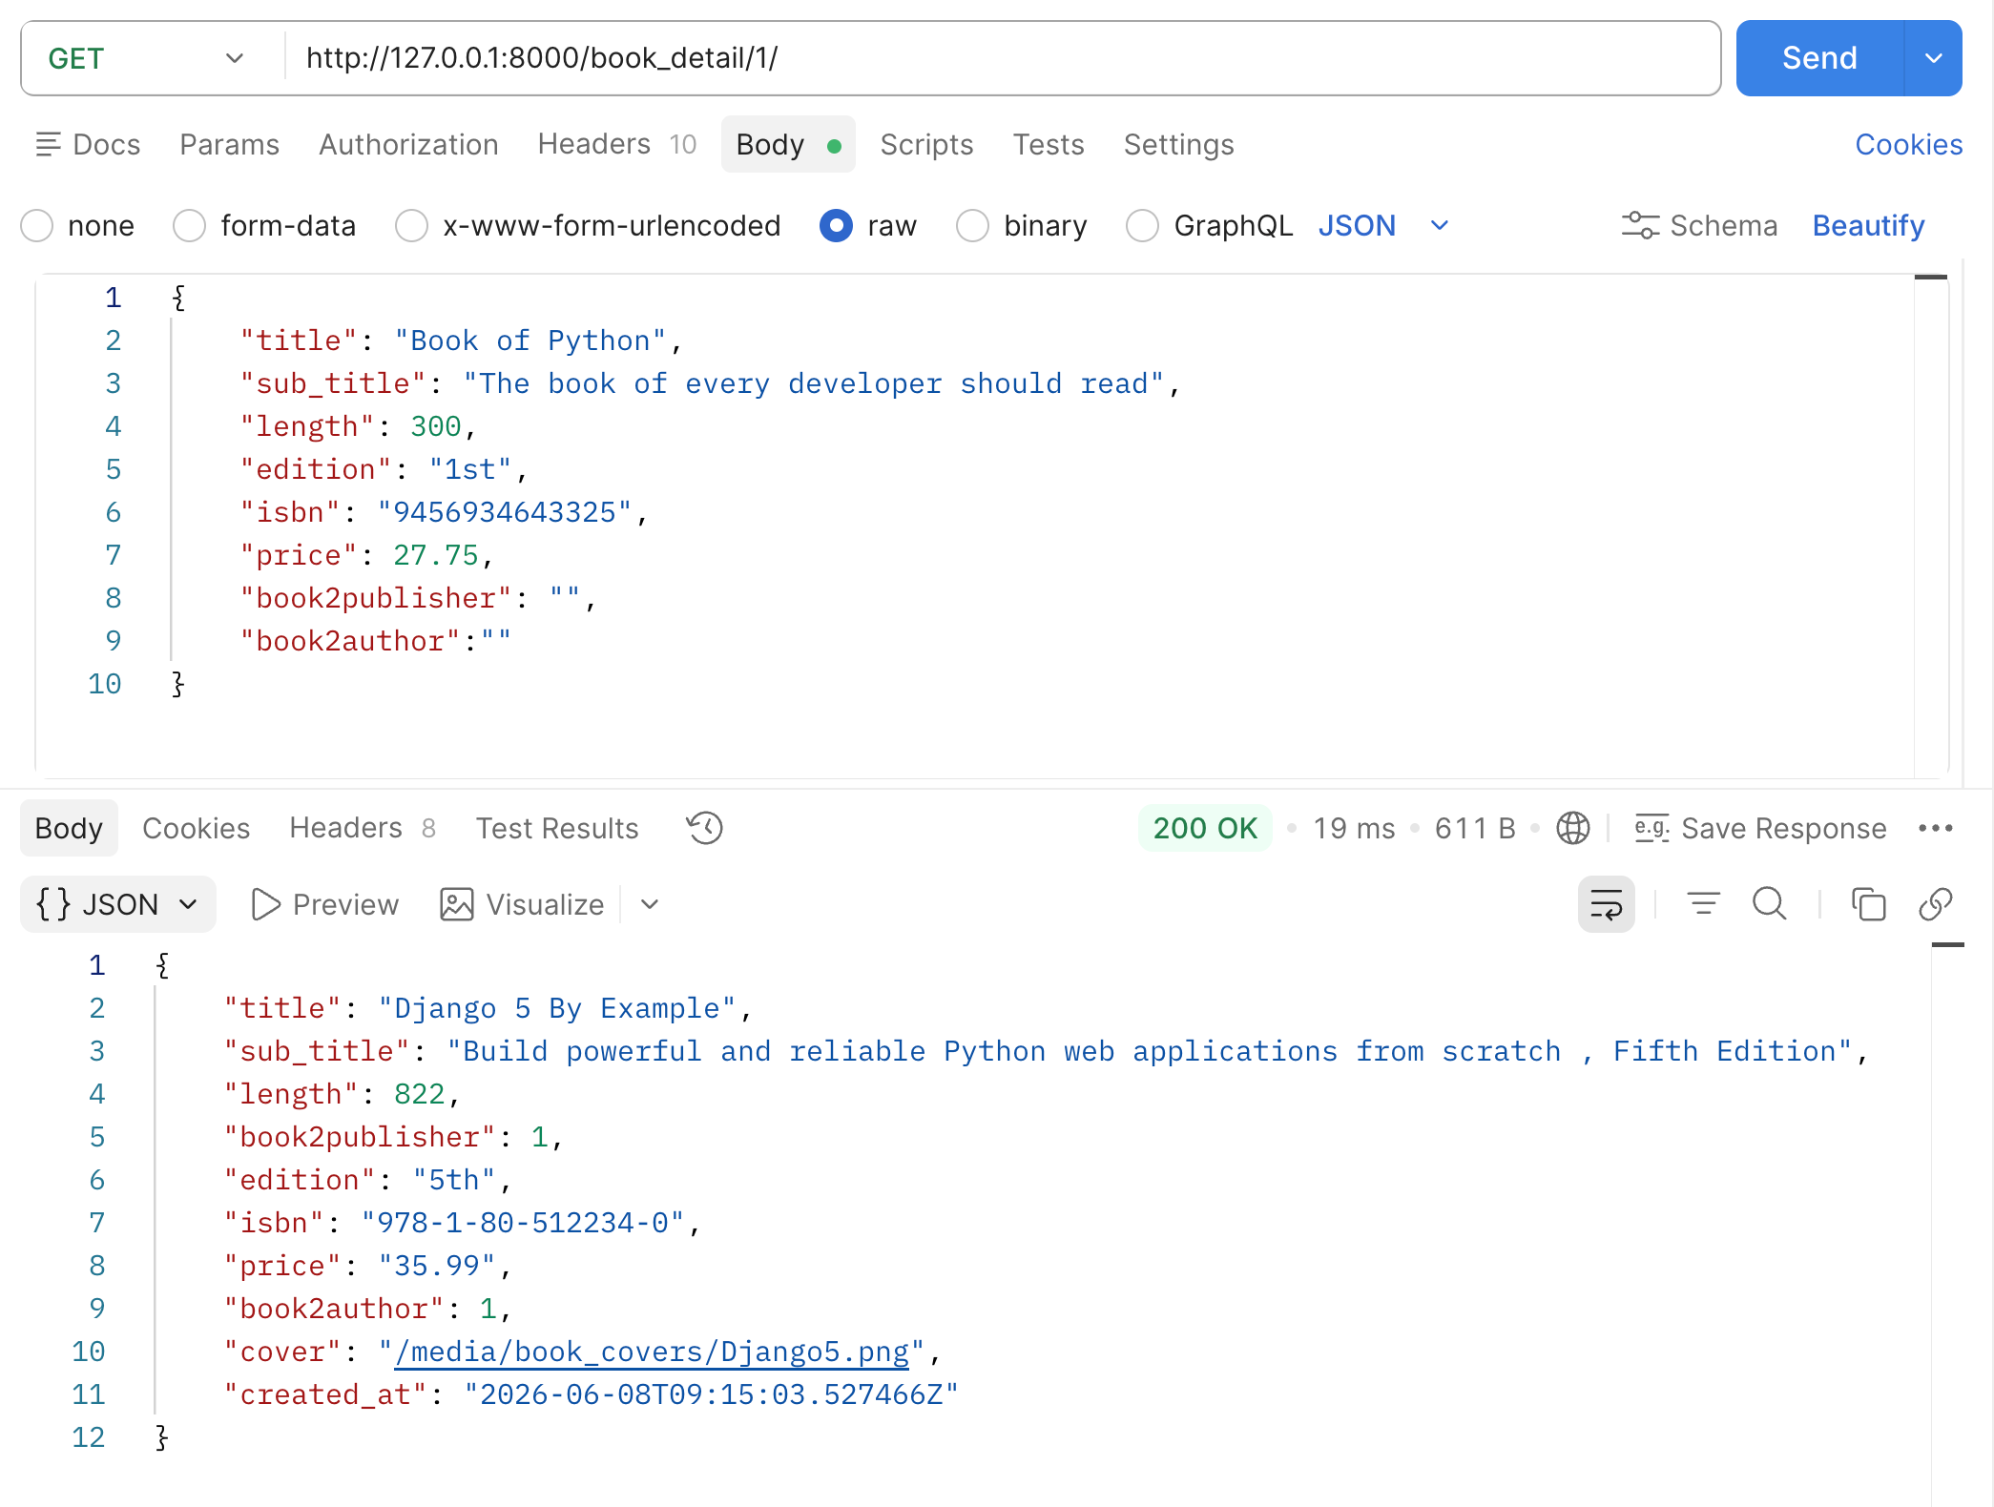Select the raw body radio button
Screen dimensions: 1994x1507
pos(837,226)
